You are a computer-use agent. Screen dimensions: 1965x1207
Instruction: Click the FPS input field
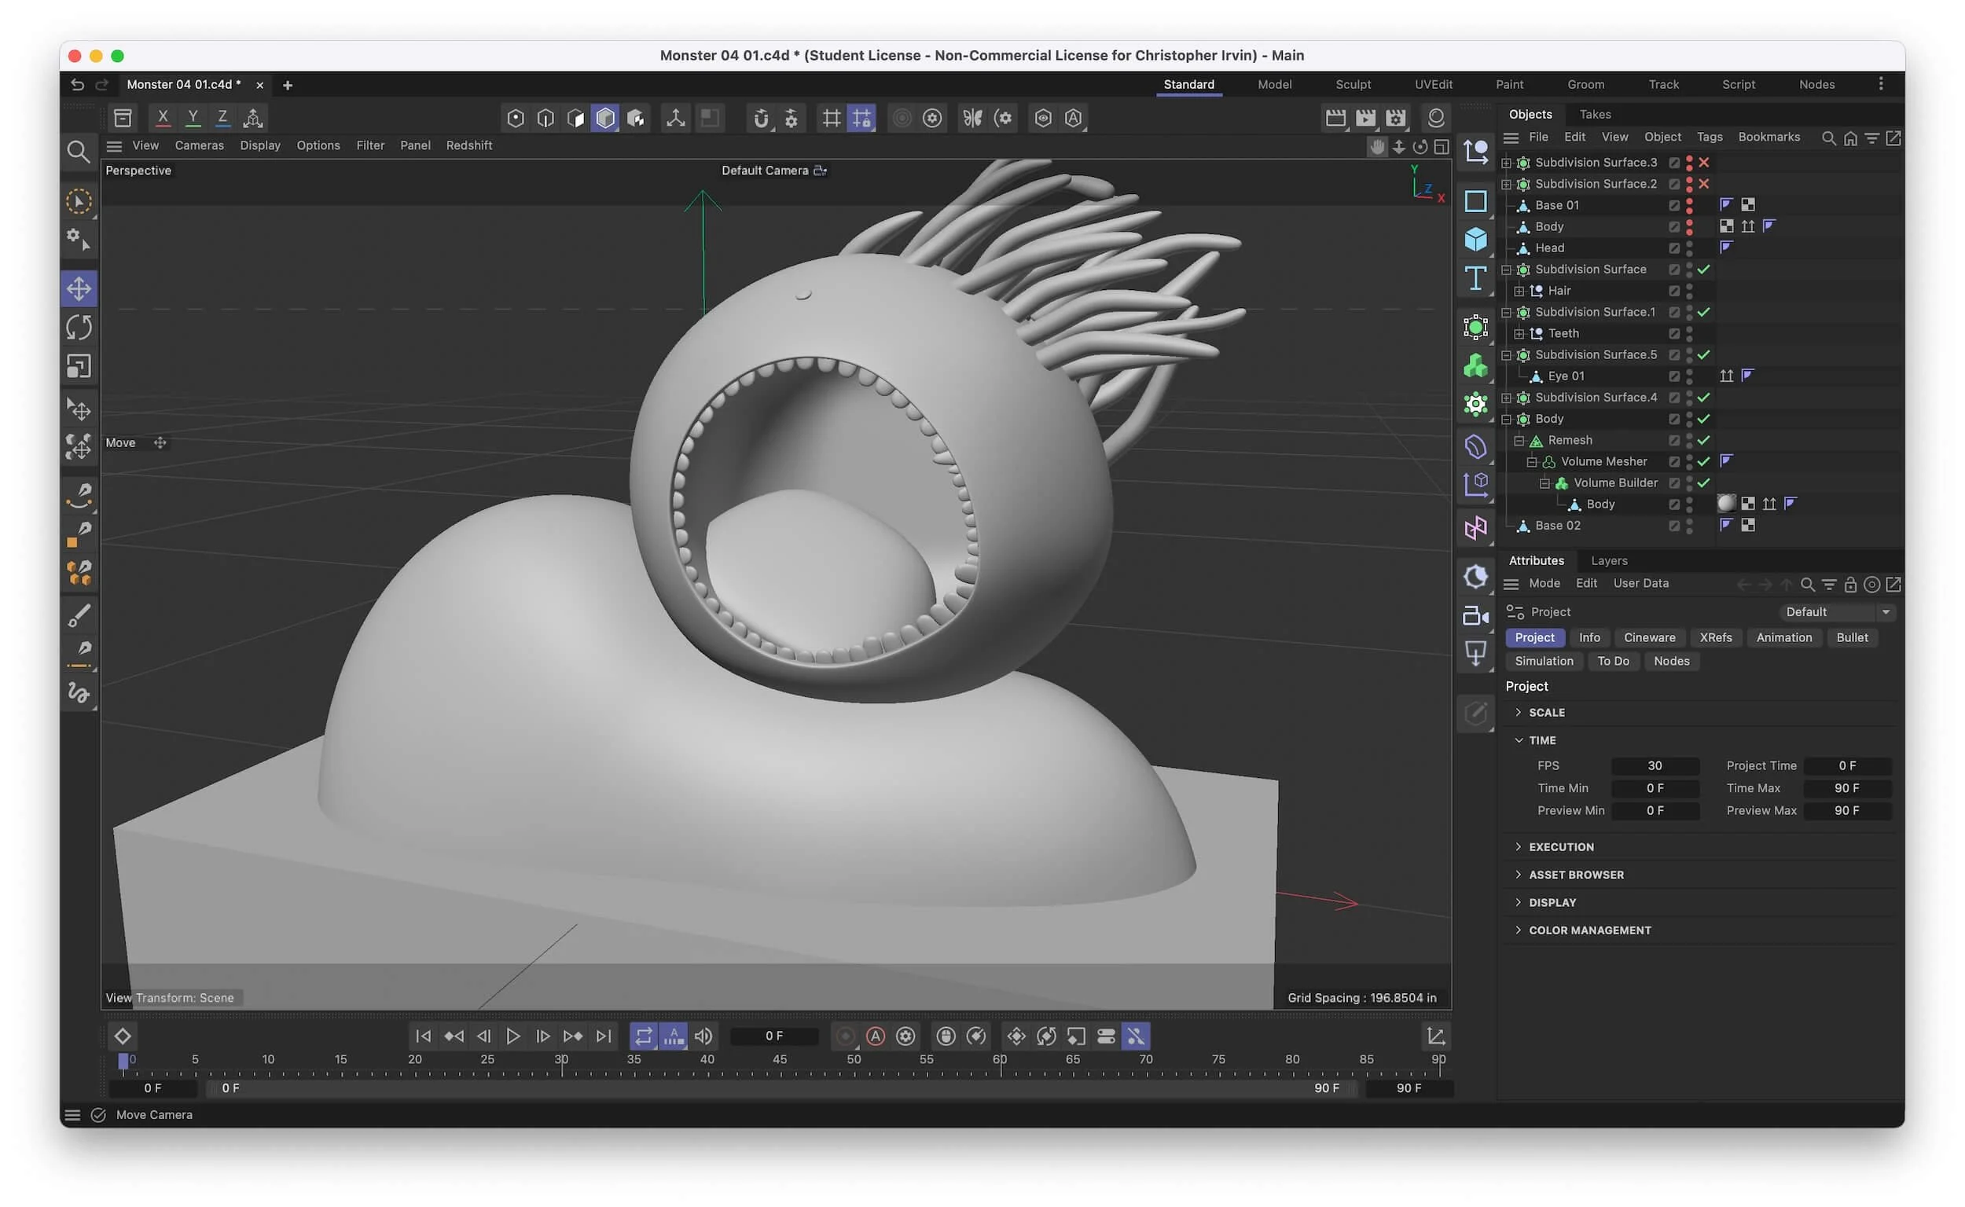click(1655, 765)
